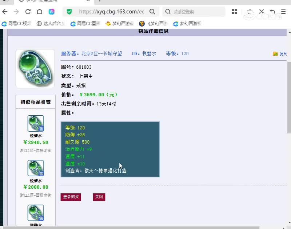Open the 网易CC直播 bookmark
291x229 pixels.
[x=85, y=24]
